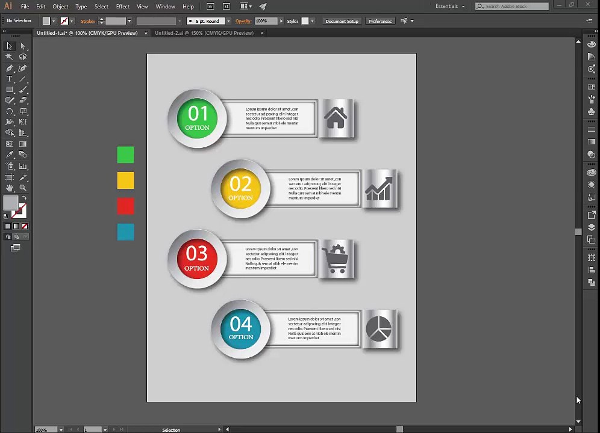Select the Paintbrush tool
The width and height of the screenshot is (600, 433).
tap(23, 90)
